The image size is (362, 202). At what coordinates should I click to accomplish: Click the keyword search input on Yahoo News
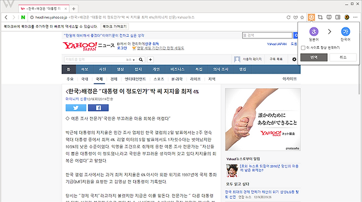click(x=95, y=59)
